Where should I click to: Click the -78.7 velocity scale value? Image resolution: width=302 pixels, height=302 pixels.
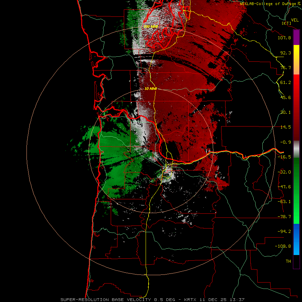pyautogui.click(x=284, y=217)
